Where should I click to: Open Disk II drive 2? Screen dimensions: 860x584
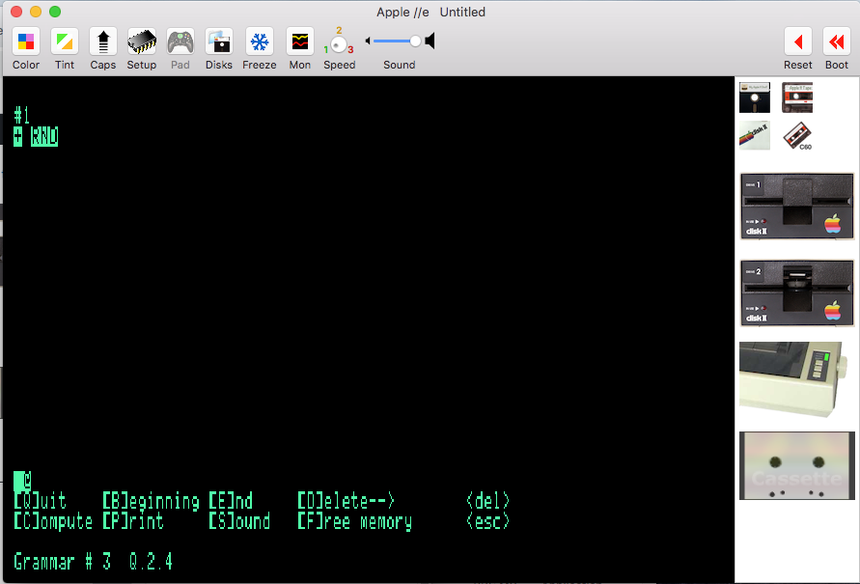pyautogui.click(x=797, y=293)
